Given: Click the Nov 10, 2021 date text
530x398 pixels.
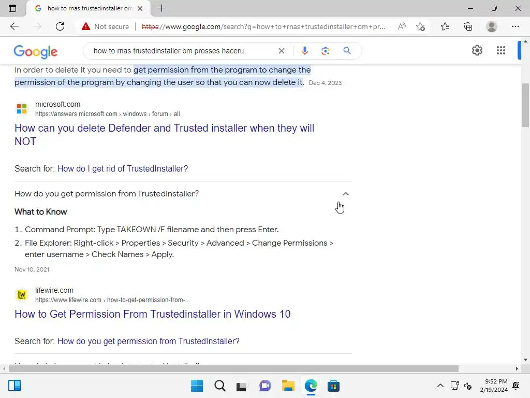Looking at the screenshot, I should [x=32, y=269].
